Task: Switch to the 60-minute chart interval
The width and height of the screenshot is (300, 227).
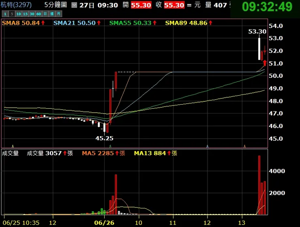Action: coord(39,14)
